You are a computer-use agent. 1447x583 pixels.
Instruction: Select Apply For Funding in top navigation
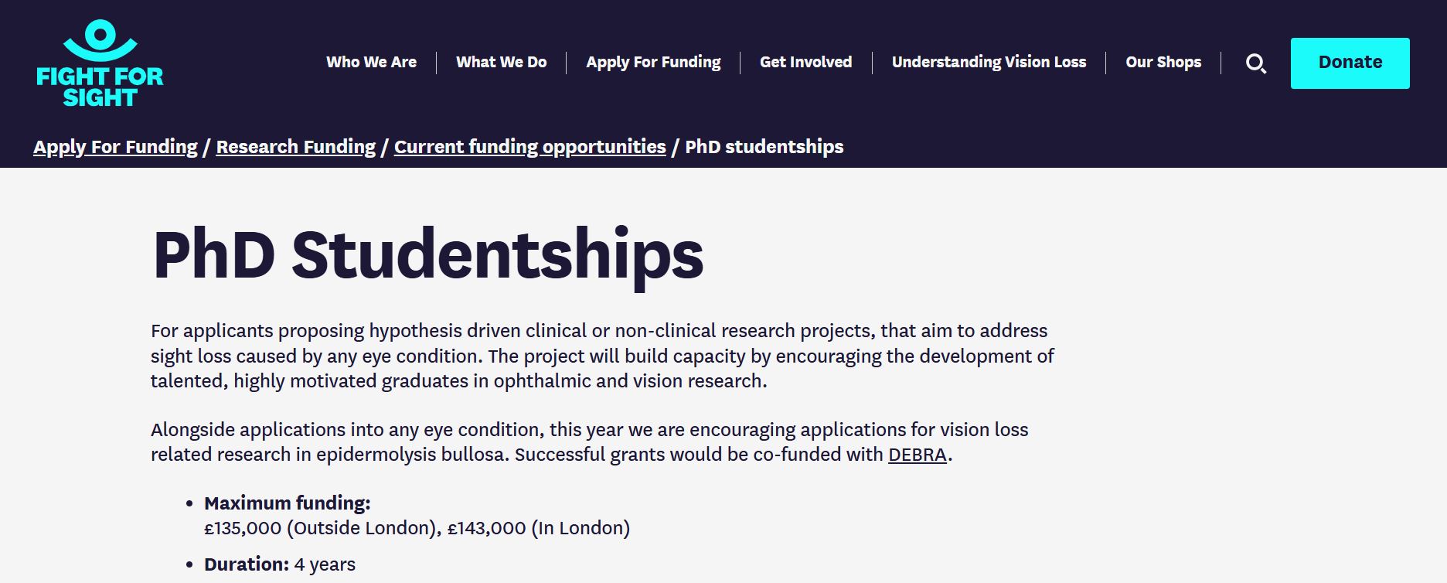click(x=653, y=63)
